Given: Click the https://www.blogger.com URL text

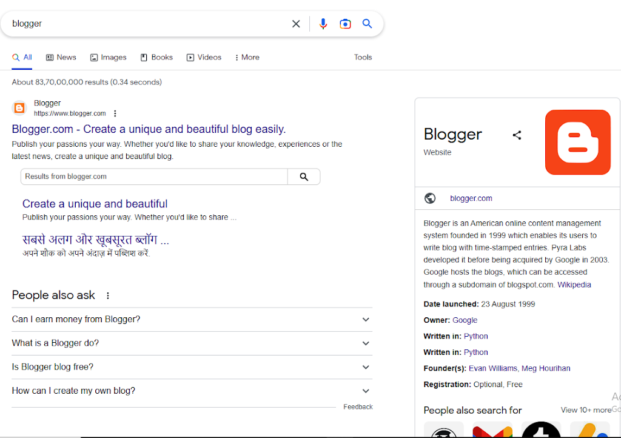Looking at the screenshot, I should click(x=70, y=113).
